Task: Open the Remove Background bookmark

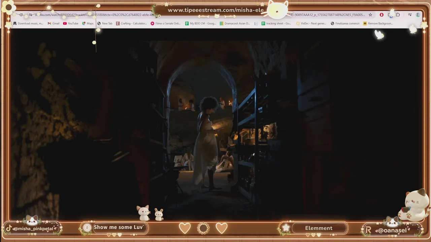Action: (x=378, y=24)
